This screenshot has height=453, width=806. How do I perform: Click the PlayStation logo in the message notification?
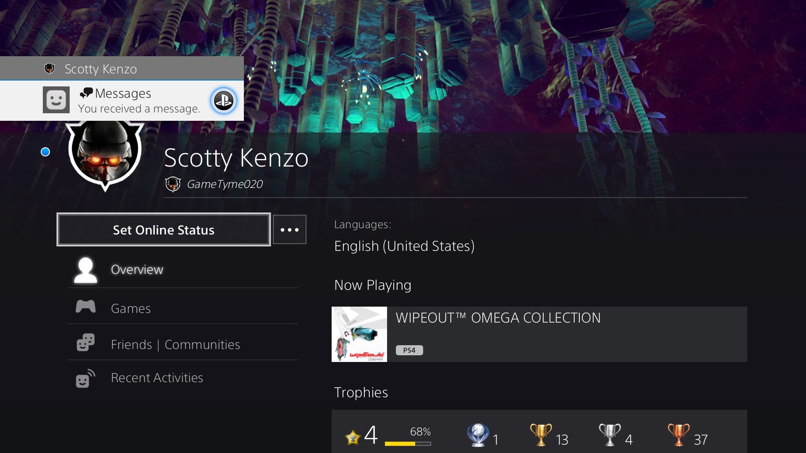point(224,101)
